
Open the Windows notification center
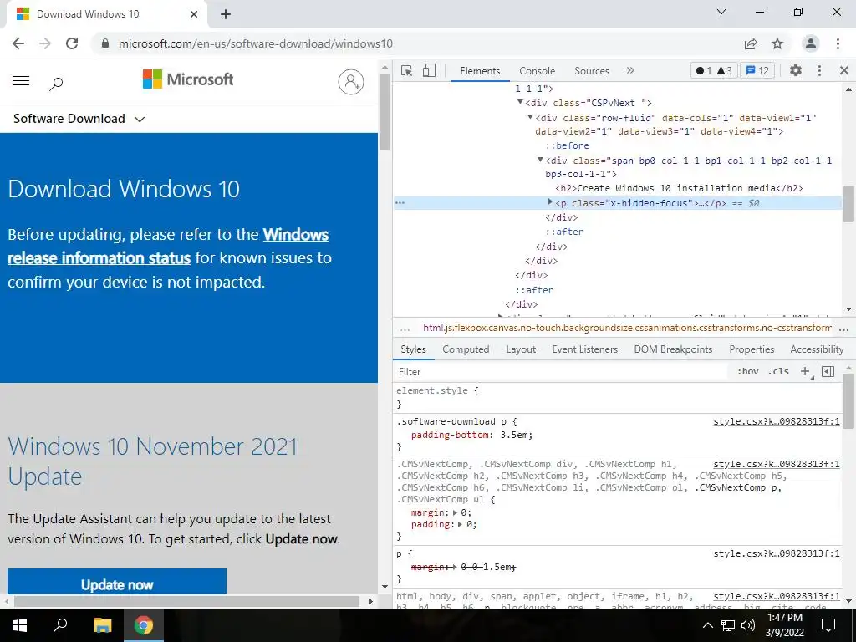coord(828,625)
